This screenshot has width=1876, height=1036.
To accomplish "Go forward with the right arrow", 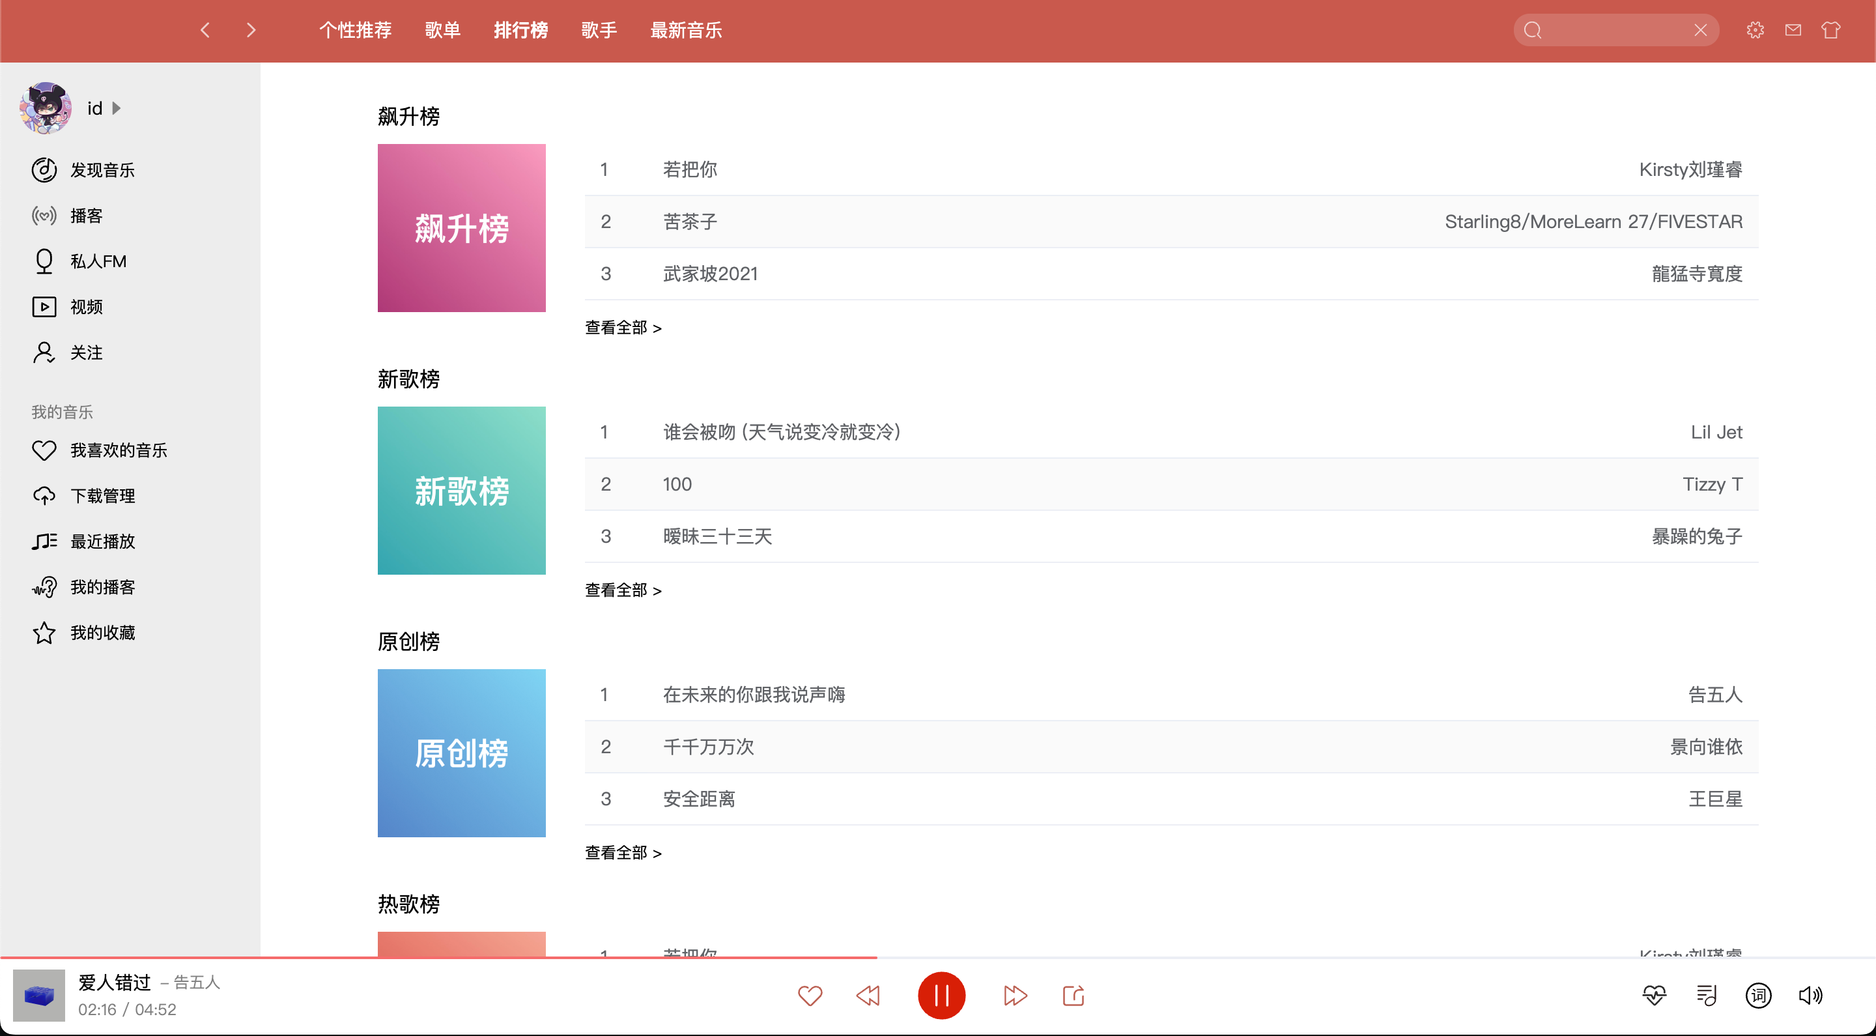I will [x=251, y=30].
